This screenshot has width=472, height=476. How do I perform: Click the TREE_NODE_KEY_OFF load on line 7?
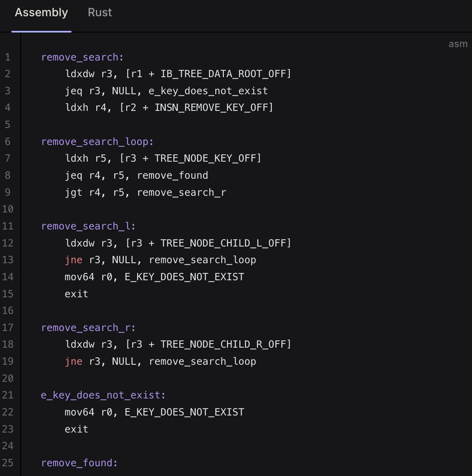(163, 158)
